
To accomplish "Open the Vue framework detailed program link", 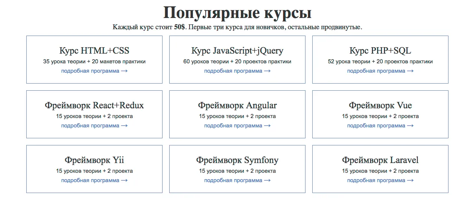I will (380, 126).
